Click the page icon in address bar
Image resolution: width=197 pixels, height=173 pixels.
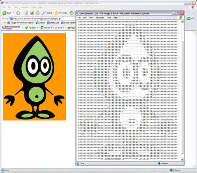[x=11, y=18]
